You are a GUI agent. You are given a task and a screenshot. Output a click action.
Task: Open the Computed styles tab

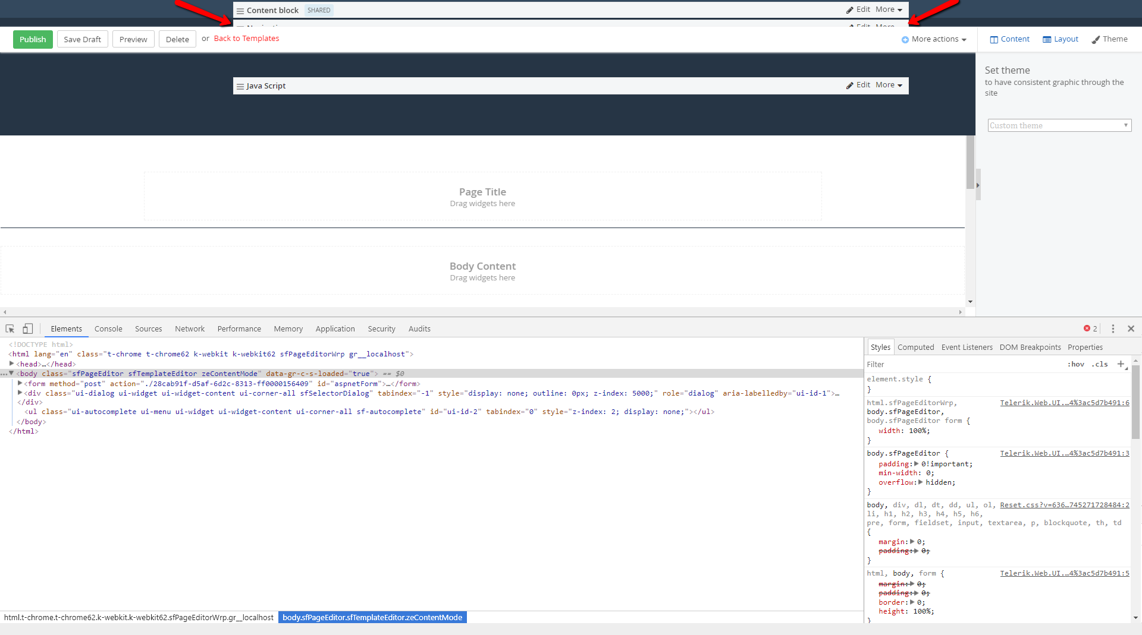[x=915, y=347]
